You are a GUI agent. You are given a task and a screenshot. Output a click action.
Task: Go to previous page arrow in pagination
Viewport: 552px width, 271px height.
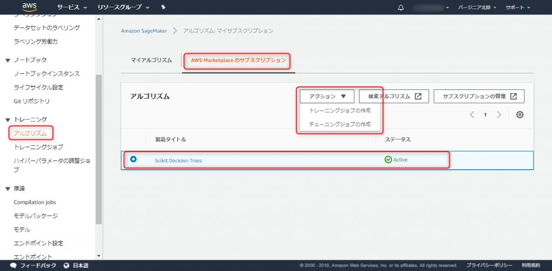tap(472, 114)
